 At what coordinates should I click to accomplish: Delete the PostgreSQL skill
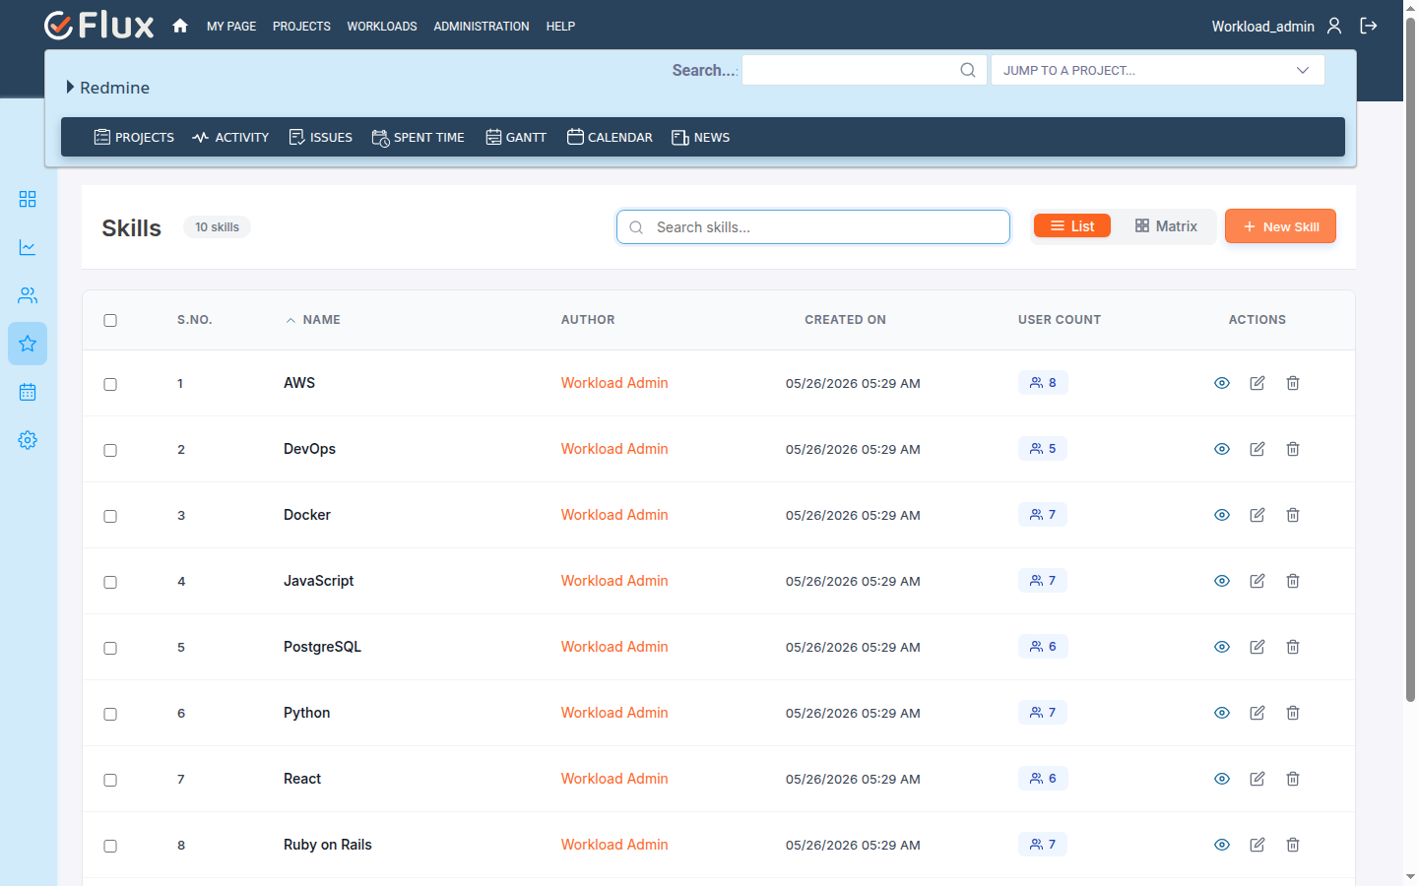click(x=1293, y=647)
